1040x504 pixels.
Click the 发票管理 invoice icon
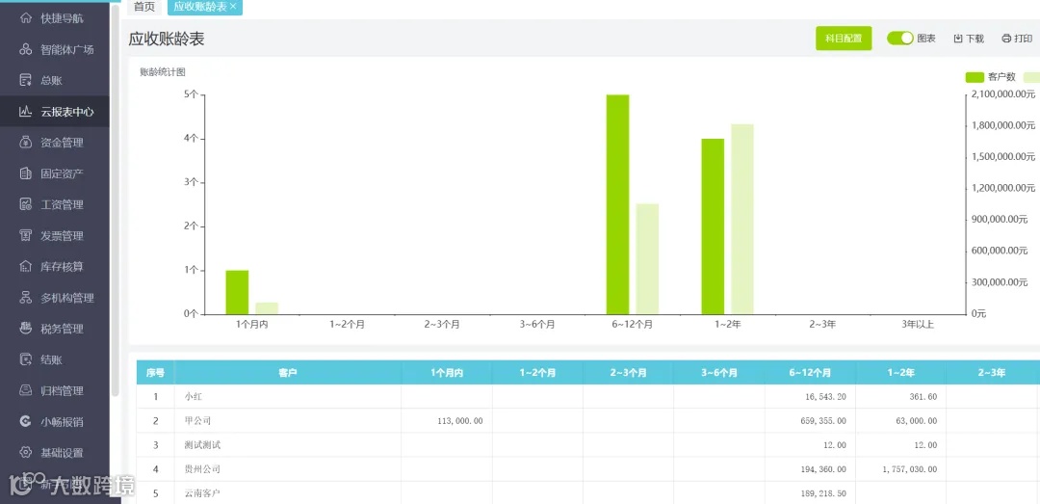(26, 236)
